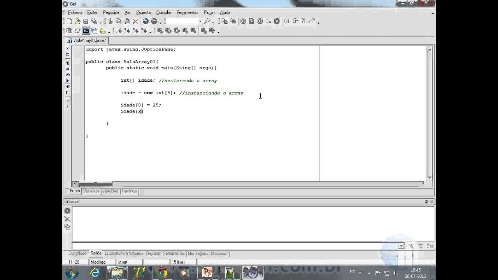This screenshot has height=280, width=498.
Task: Open the Plugin menu
Action: pyautogui.click(x=209, y=12)
